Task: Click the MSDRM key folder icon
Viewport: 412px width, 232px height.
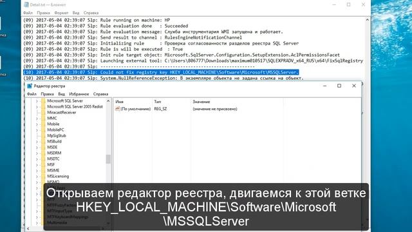Action: click(x=43, y=153)
